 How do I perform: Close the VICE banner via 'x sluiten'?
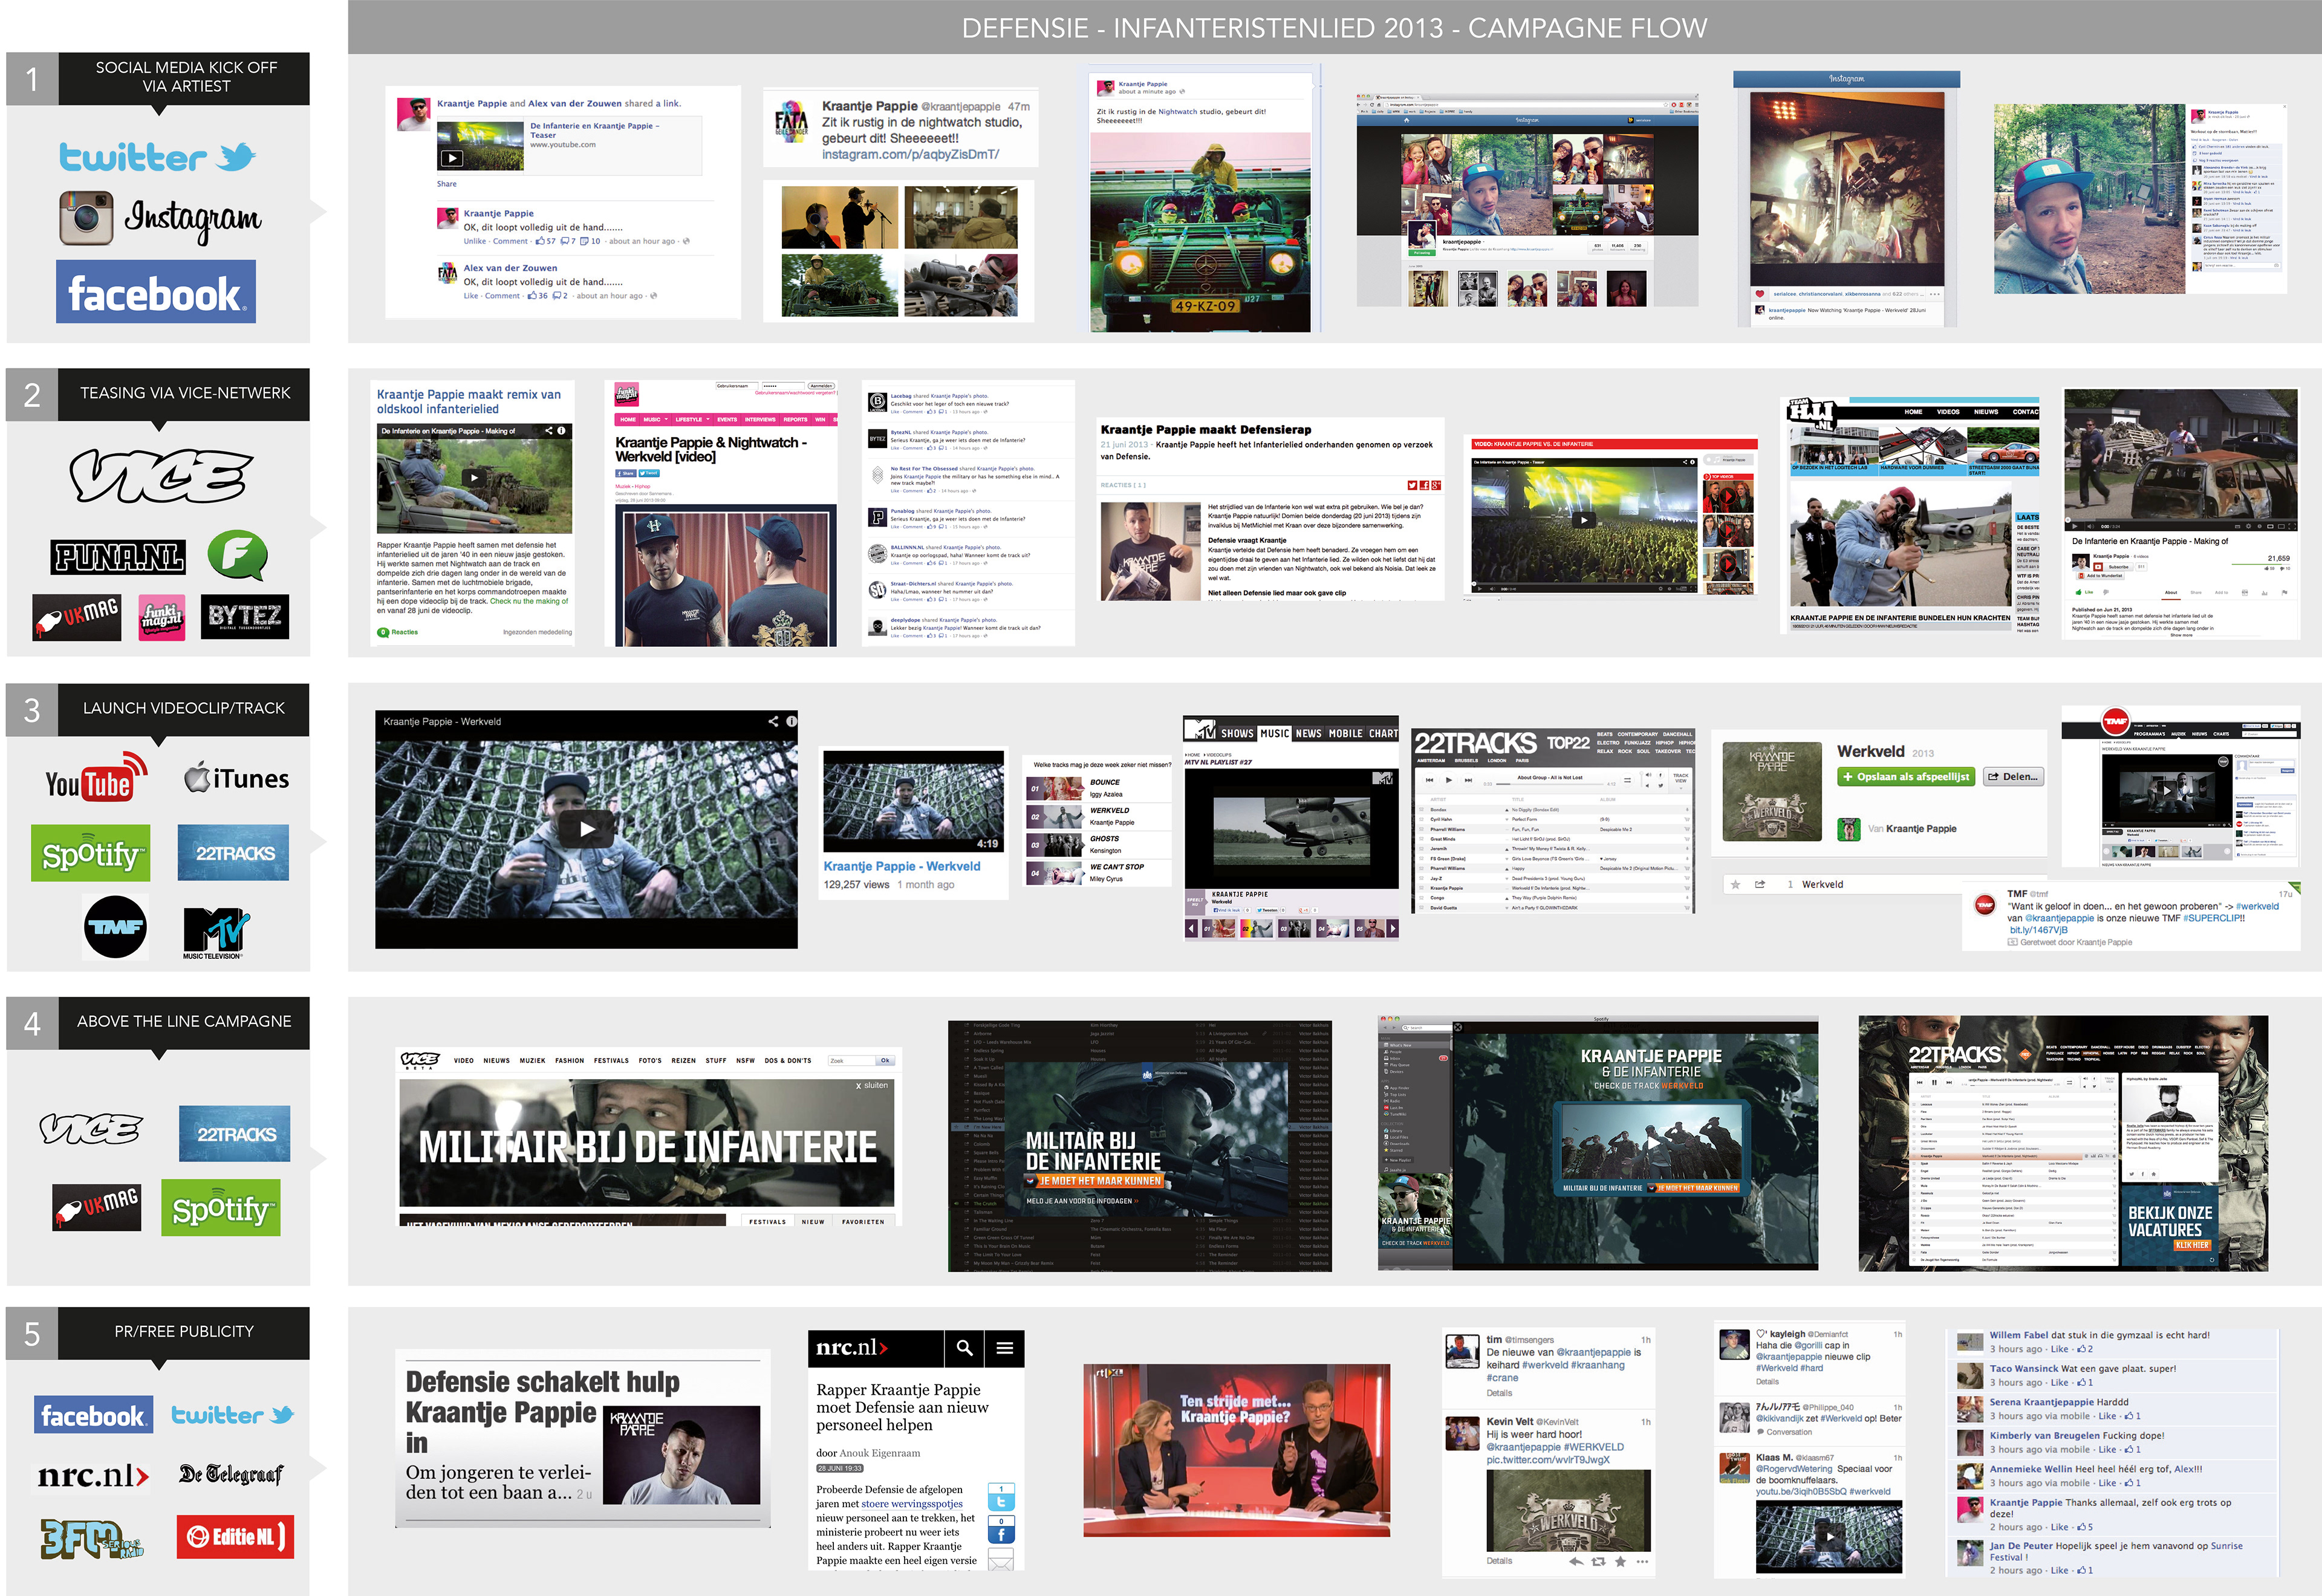(x=871, y=1085)
